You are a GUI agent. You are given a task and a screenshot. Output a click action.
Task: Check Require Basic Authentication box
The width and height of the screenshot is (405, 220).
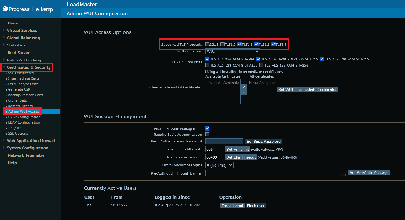pos(207,134)
